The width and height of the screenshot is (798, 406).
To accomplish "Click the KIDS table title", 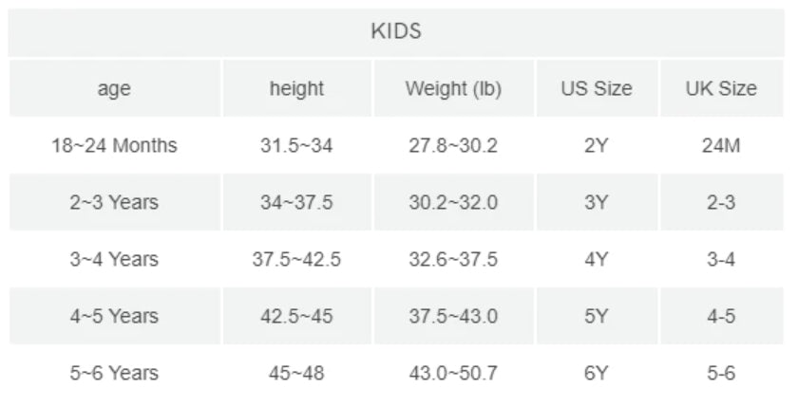I will point(396,31).
